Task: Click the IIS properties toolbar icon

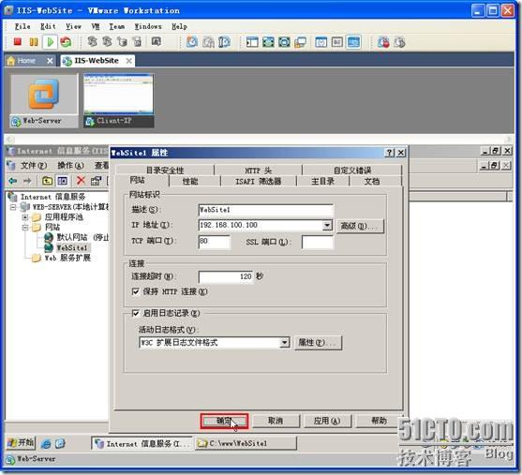Action: point(96,181)
